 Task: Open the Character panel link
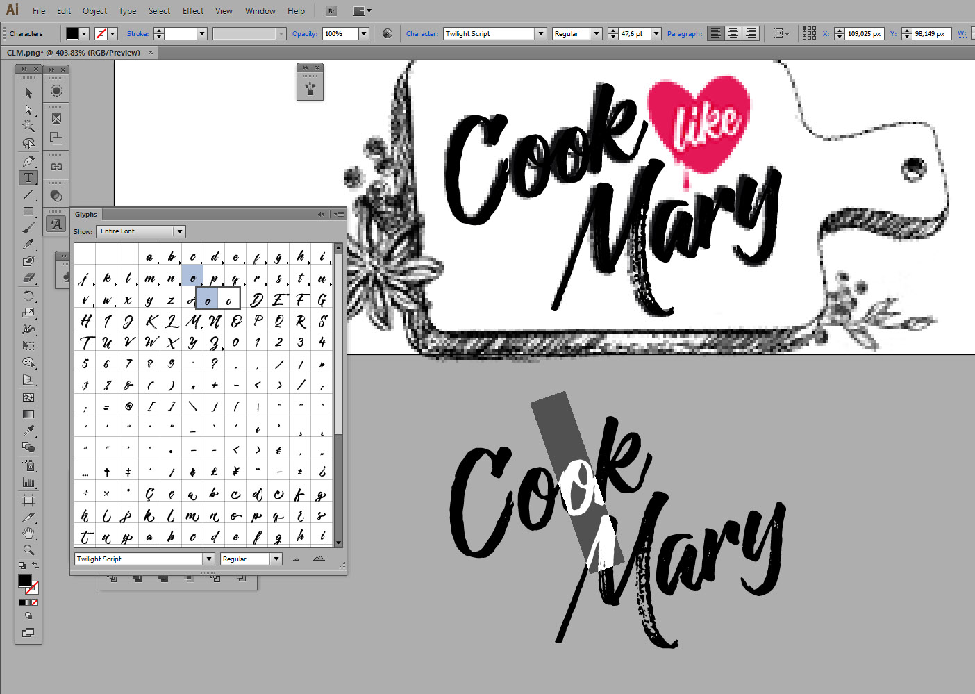[x=422, y=33]
